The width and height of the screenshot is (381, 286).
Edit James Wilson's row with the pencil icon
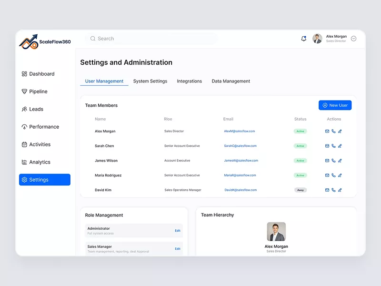(340, 161)
